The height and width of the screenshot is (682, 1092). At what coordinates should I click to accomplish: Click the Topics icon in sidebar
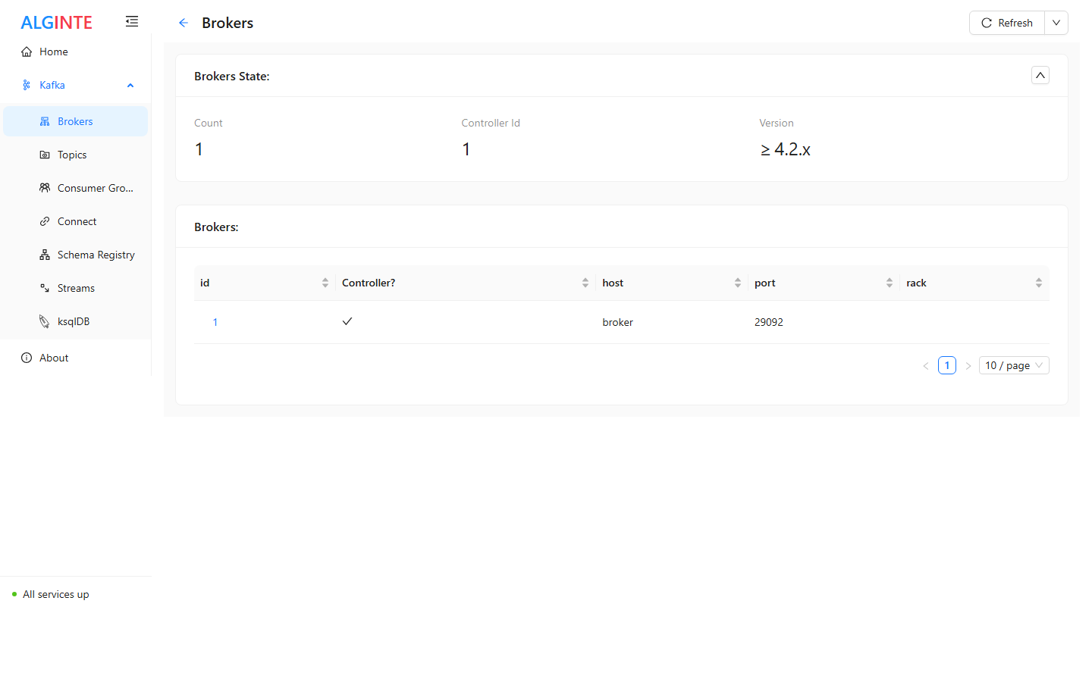[45, 155]
